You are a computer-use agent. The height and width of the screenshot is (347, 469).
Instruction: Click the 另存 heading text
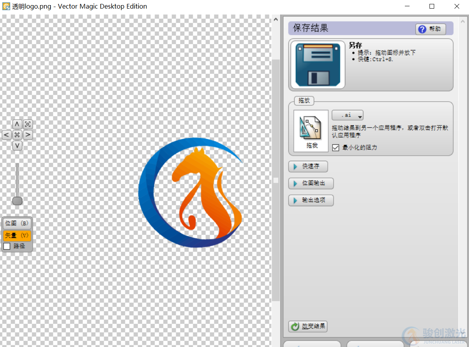(x=355, y=45)
